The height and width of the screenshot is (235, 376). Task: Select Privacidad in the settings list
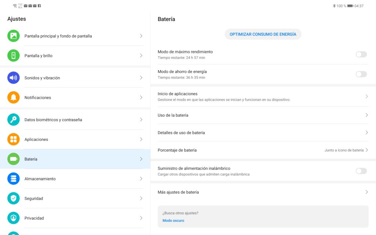34,218
